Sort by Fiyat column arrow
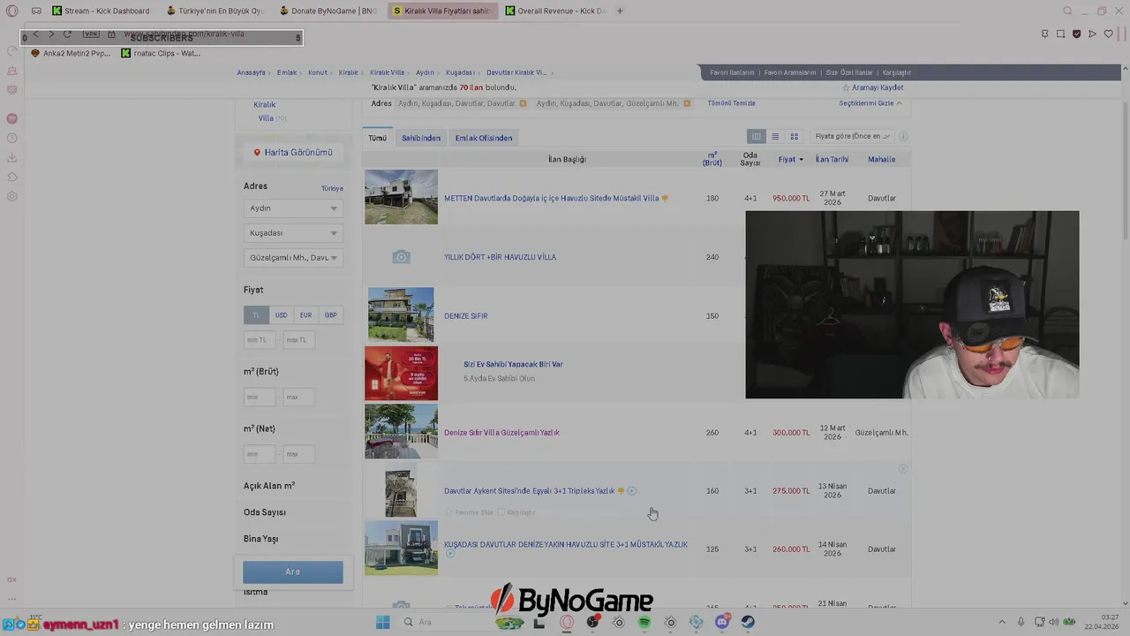Viewport: 1130px width, 636px height. [x=801, y=160]
